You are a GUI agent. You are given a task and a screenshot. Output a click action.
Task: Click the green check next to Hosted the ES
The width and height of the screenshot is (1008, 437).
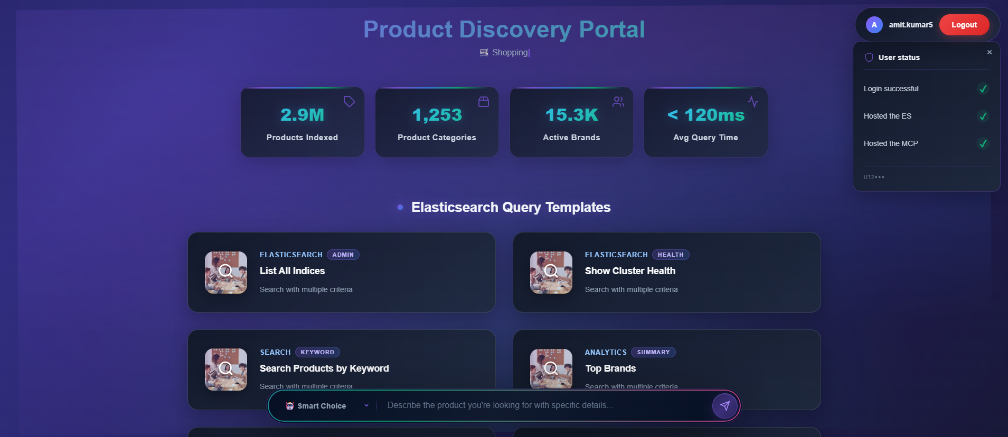tap(983, 116)
